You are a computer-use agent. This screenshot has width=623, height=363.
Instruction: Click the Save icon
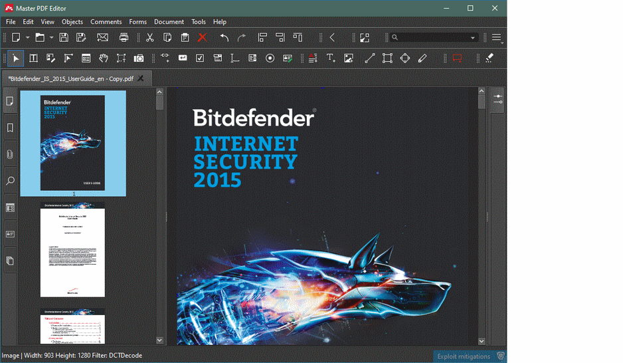point(64,37)
